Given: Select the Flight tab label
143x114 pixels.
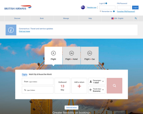Looking at the screenshot, I should (x=53, y=59).
